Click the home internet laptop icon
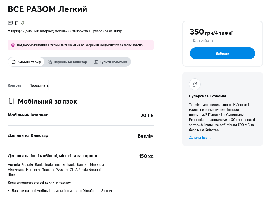 pyautogui.click(x=10, y=23)
